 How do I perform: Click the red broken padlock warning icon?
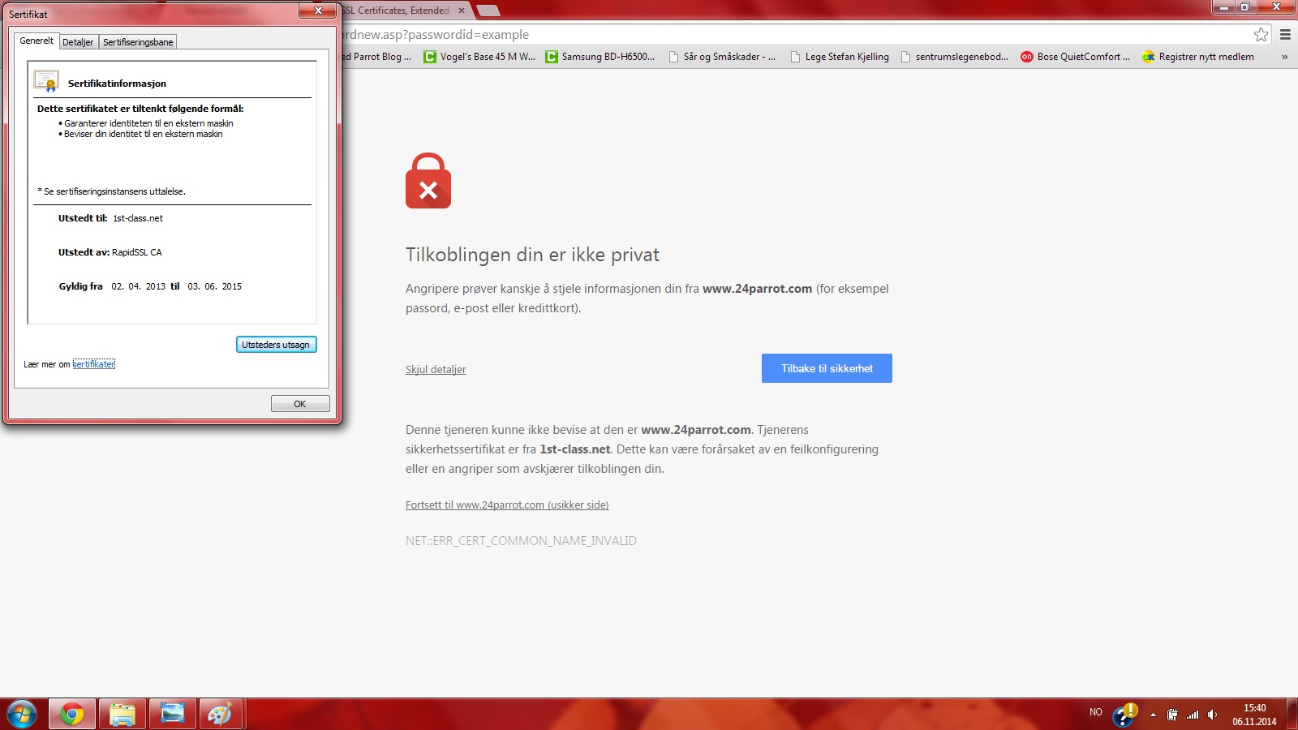(x=428, y=181)
